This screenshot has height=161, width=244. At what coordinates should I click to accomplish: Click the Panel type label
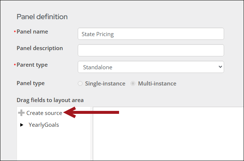31,83
